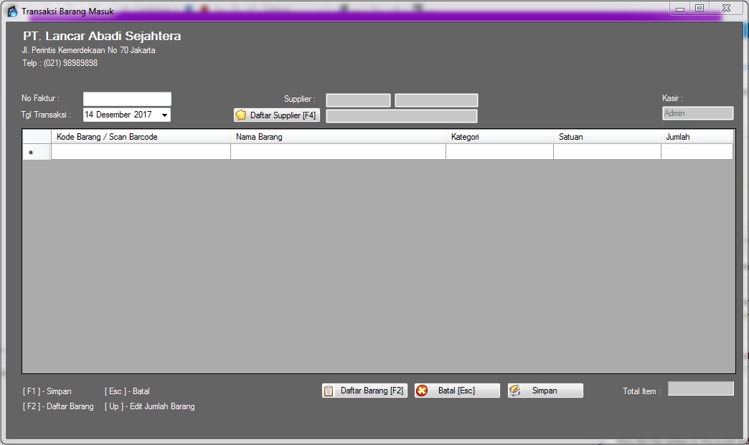The height and width of the screenshot is (445, 749).
Task: Click the Kategori column header
Action: (x=499, y=136)
